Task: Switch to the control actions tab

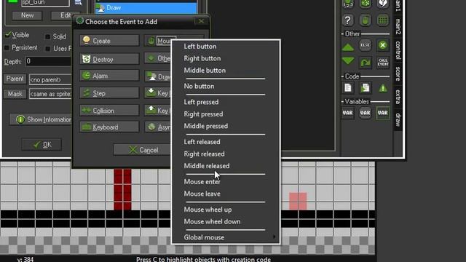Action: (x=398, y=50)
